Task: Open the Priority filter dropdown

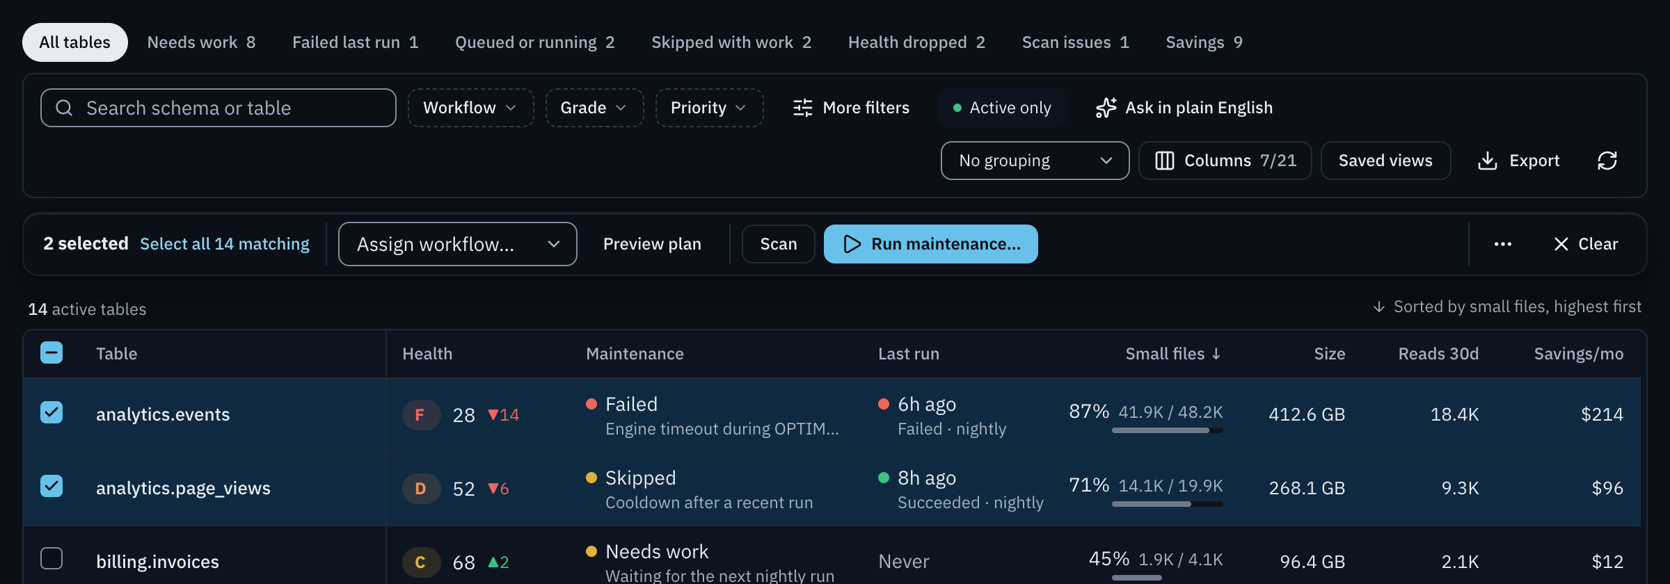Action: click(709, 108)
